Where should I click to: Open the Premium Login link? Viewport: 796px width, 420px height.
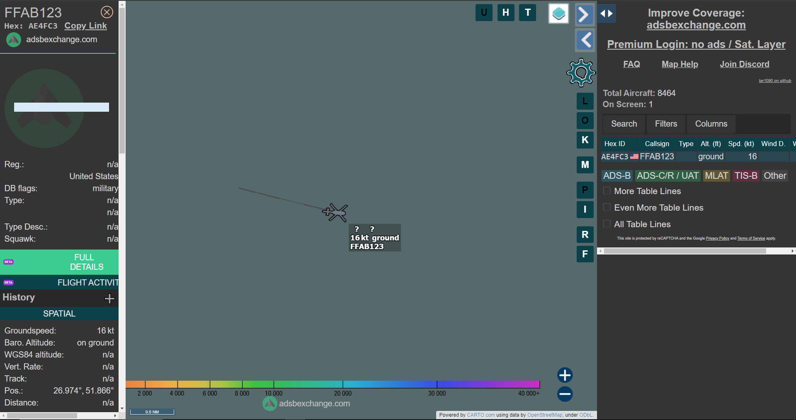point(696,44)
